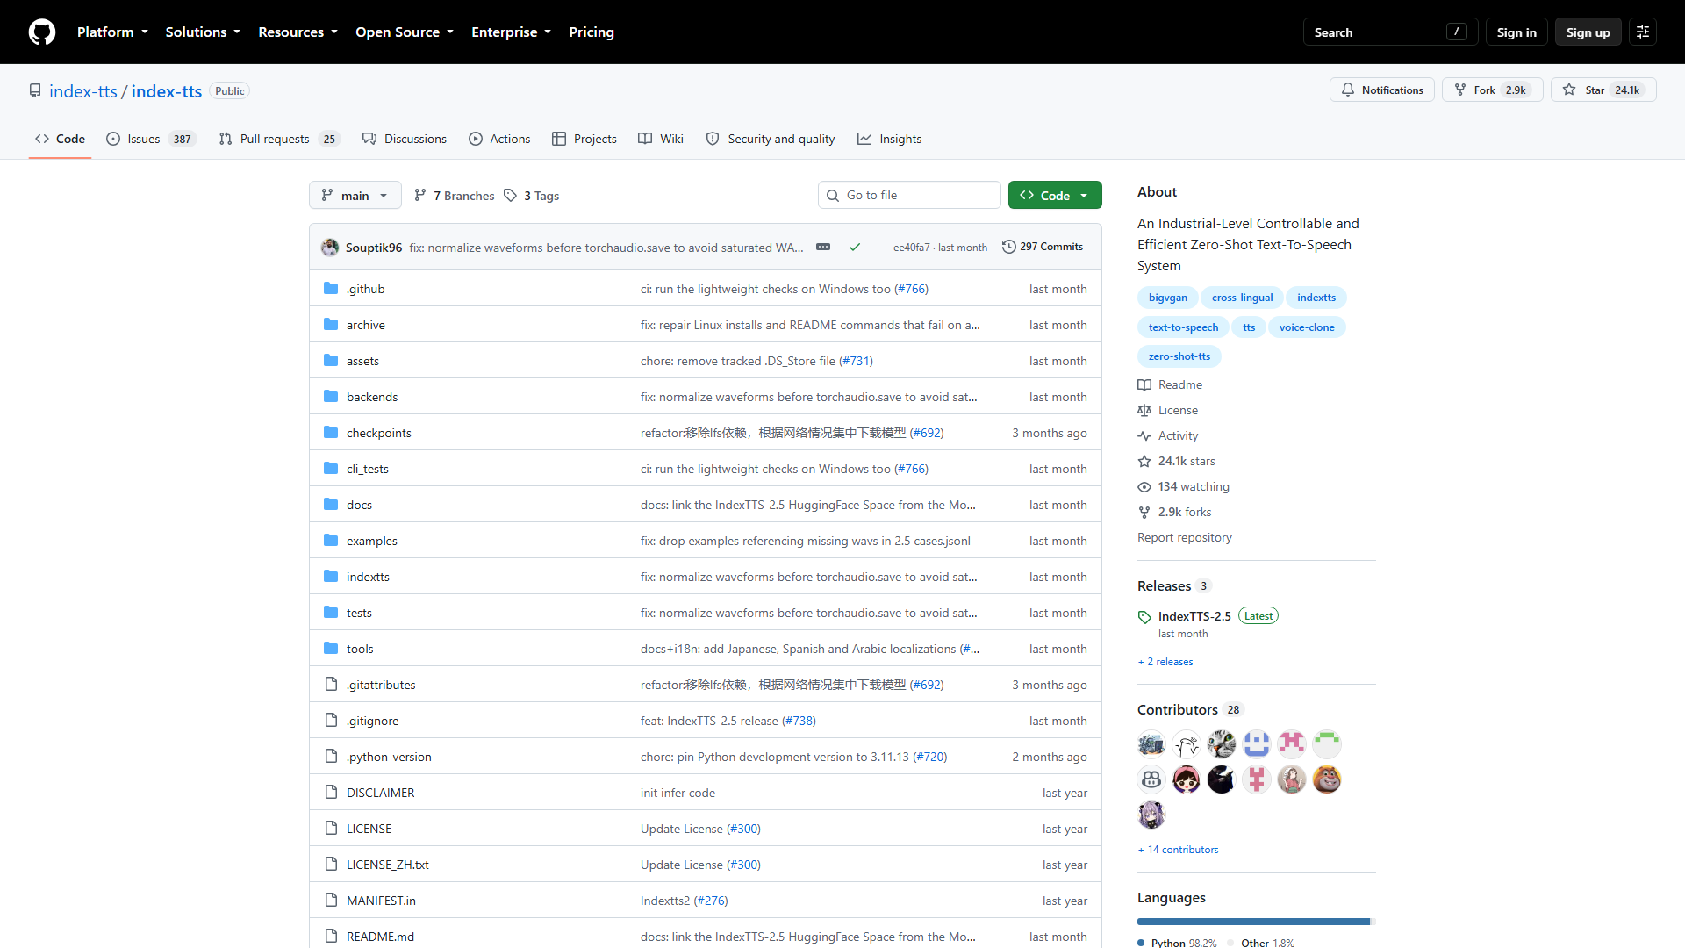
Task: Click Sign up button
Action: click(x=1588, y=32)
